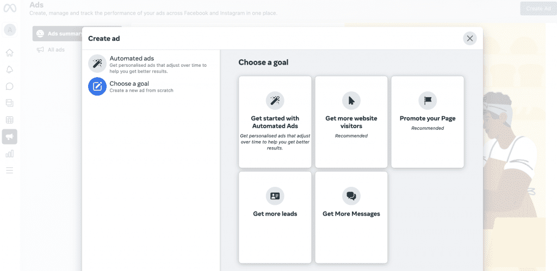Expand the hamburger all tools menu
The width and height of the screenshot is (557, 271).
pyautogui.click(x=10, y=171)
